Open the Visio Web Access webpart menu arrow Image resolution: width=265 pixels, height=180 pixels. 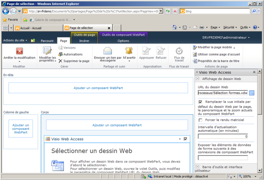click(x=180, y=139)
